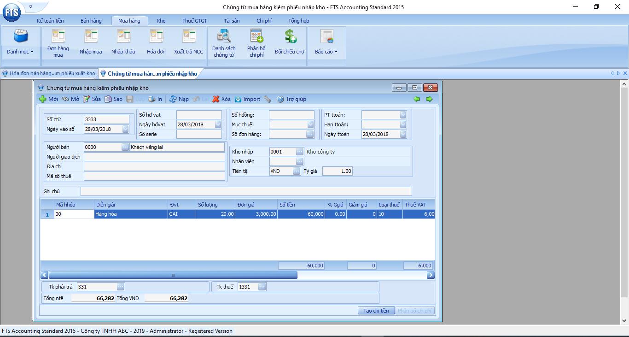Open Ngày ttoán date dropdown
The height and width of the screenshot is (337, 629).
coord(403,134)
